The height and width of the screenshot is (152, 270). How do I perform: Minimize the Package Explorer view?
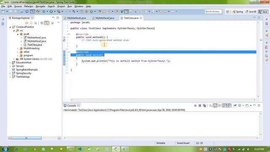pyautogui.click(x=53, y=18)
